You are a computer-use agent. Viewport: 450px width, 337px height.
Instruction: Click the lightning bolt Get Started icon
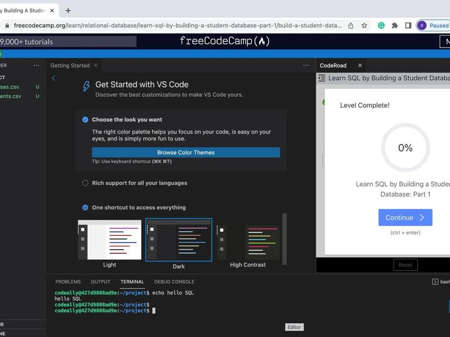pos(86,86)
